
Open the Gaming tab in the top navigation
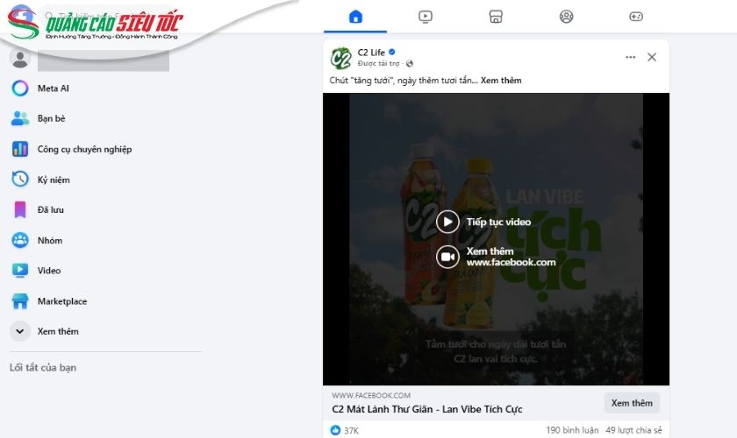click(x=636, y=17)
